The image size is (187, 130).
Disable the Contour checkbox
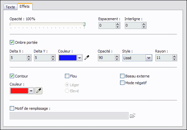point(12,76)
